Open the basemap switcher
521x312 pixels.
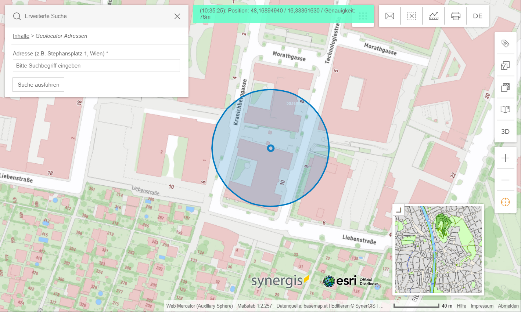point(505,87)
